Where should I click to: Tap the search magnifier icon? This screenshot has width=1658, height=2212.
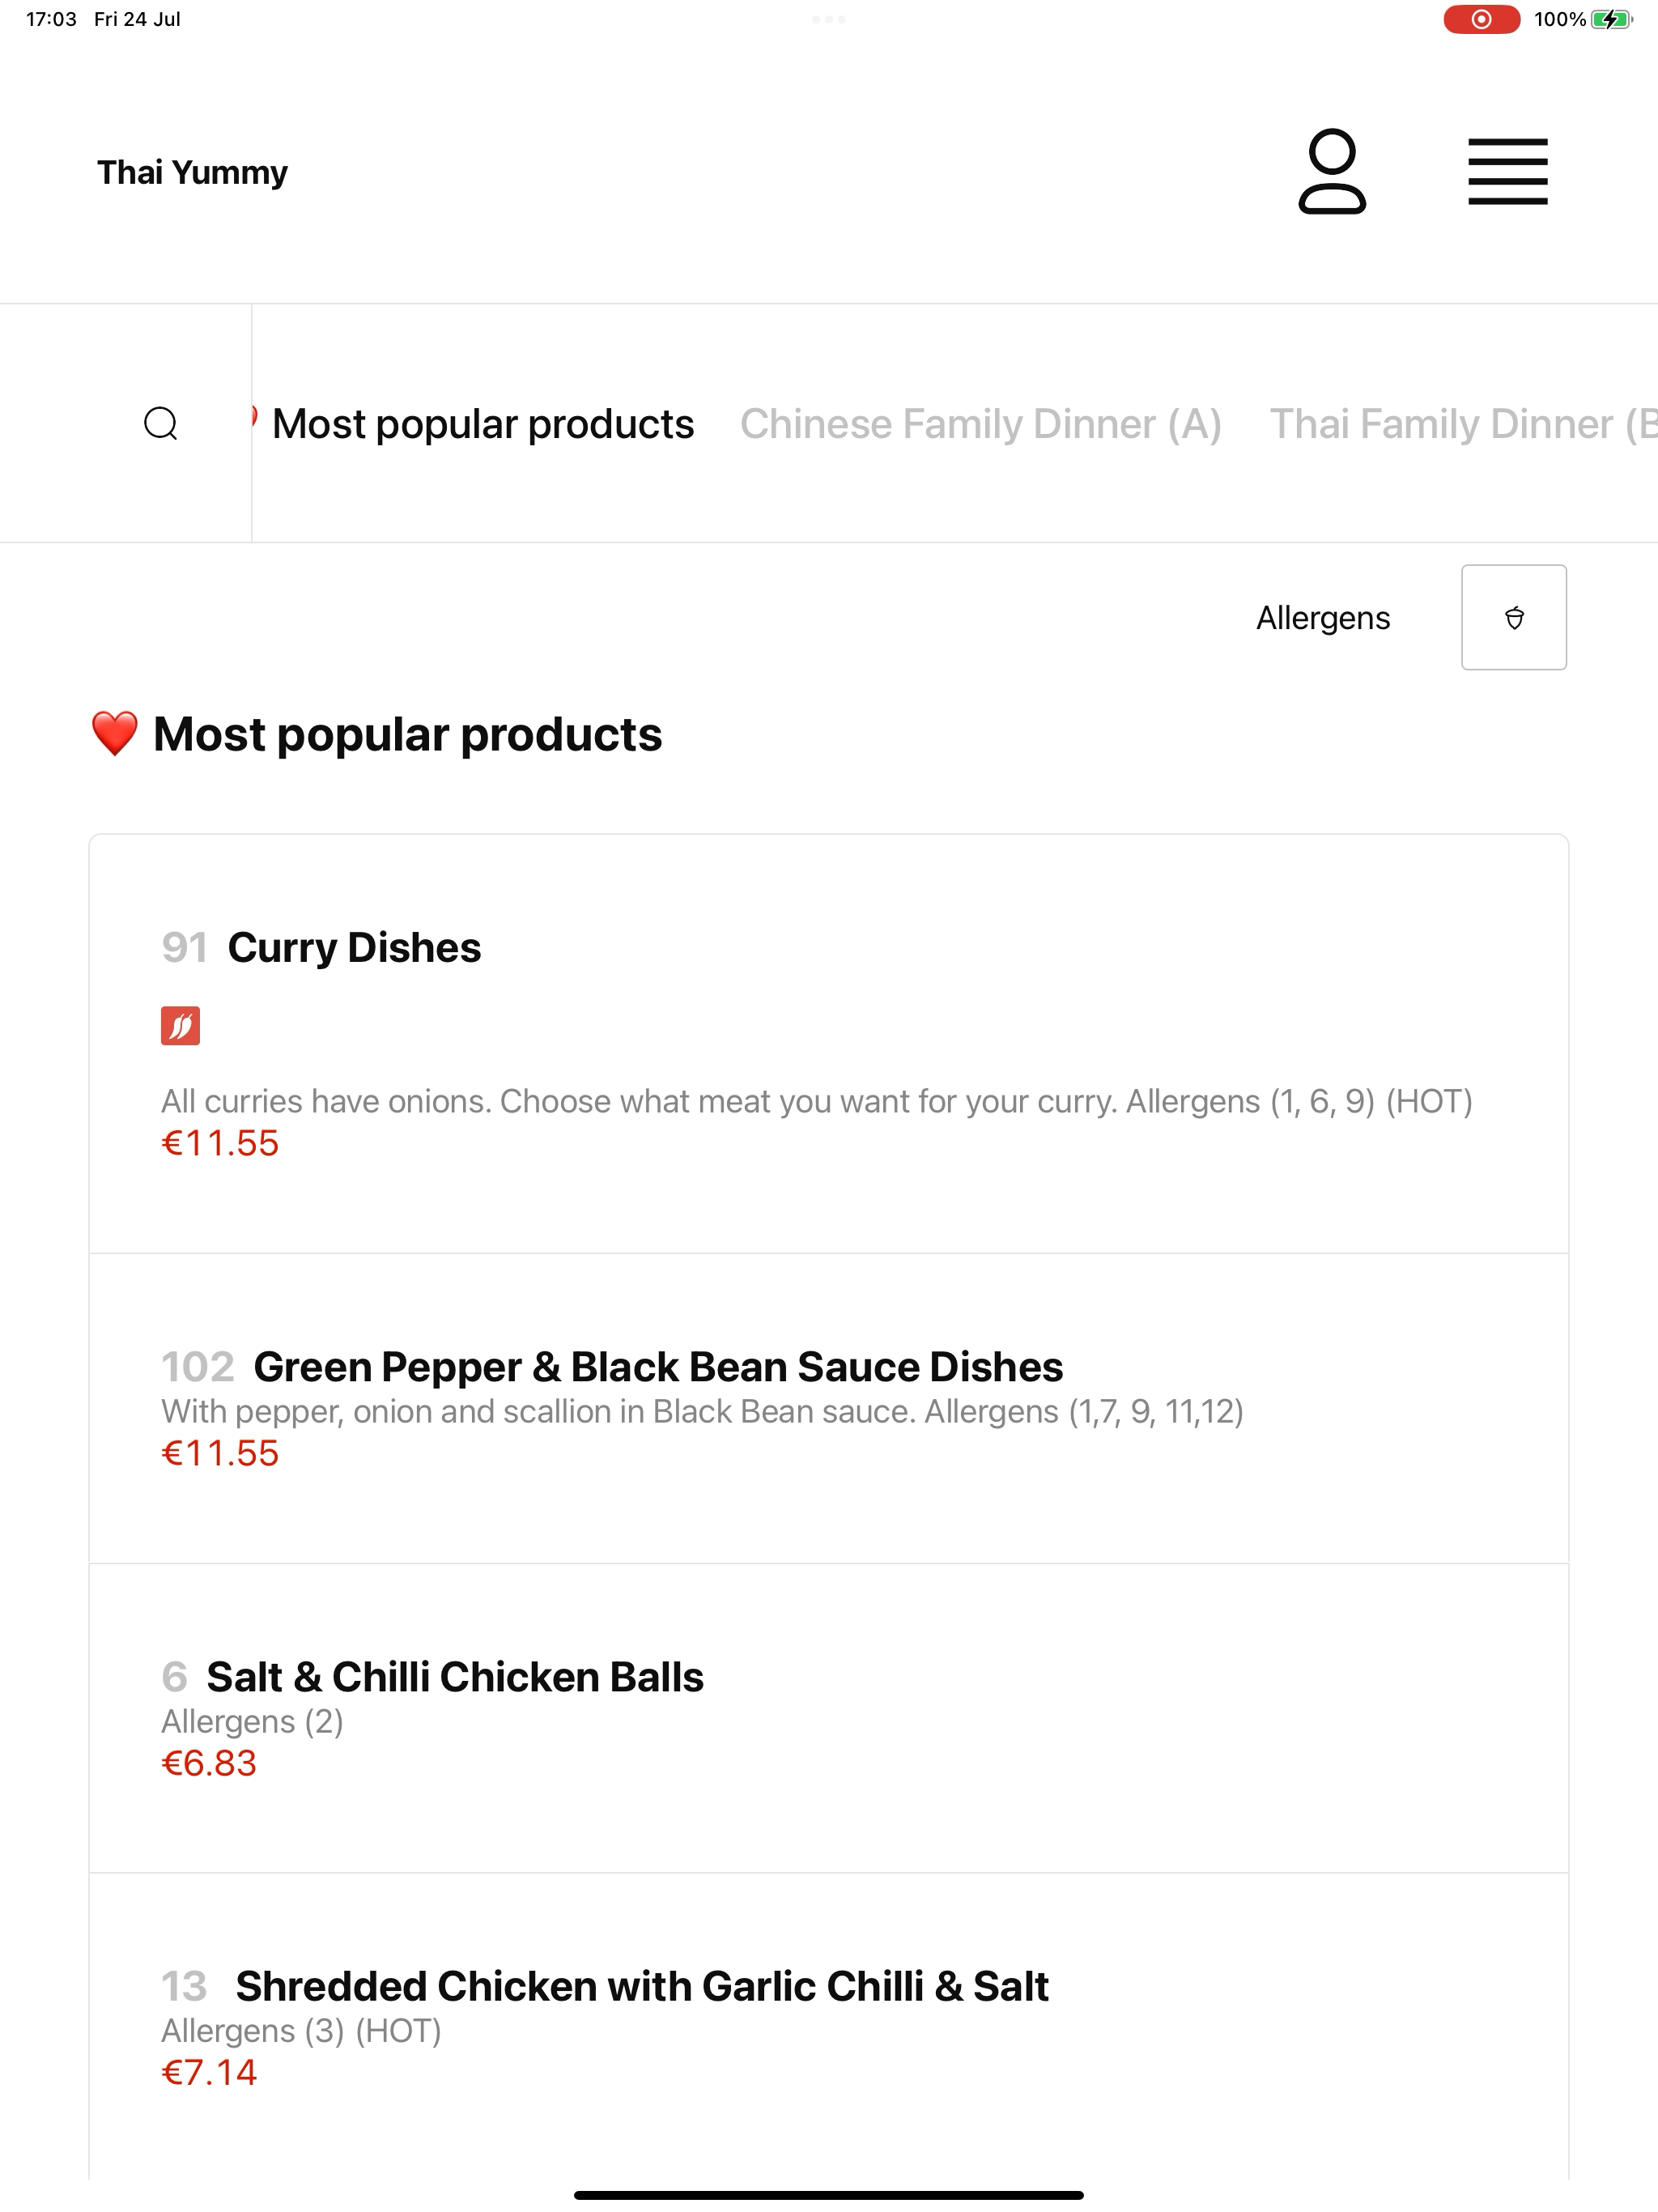[x=161, y=423]
